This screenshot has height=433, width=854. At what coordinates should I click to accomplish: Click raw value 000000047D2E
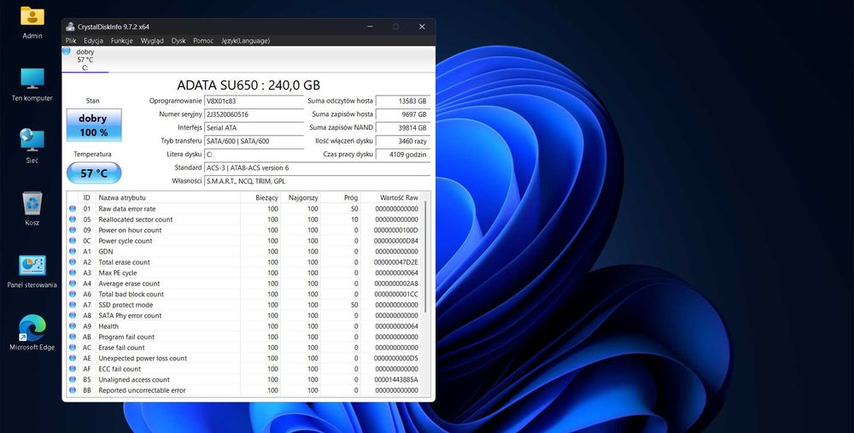point(396,262)
